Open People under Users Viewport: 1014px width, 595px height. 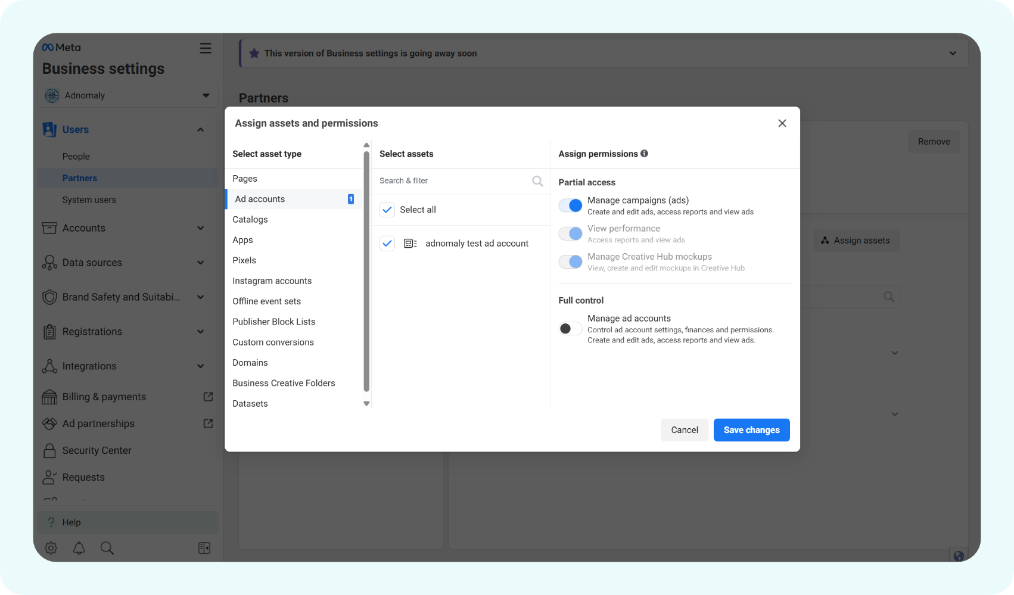coord(76,157)
